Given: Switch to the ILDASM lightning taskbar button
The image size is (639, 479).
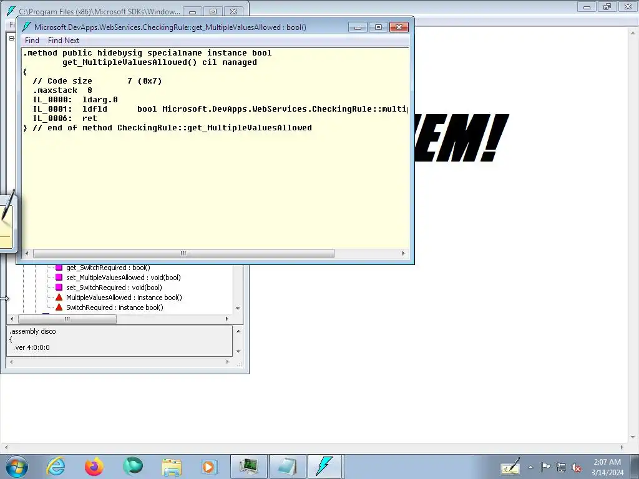Looking at the screenshot, I should (x=325, y=467).
